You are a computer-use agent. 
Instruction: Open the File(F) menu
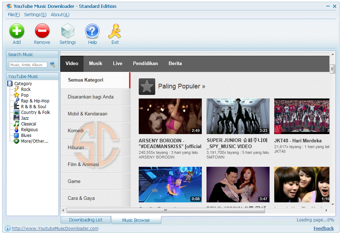pos(14,15)
